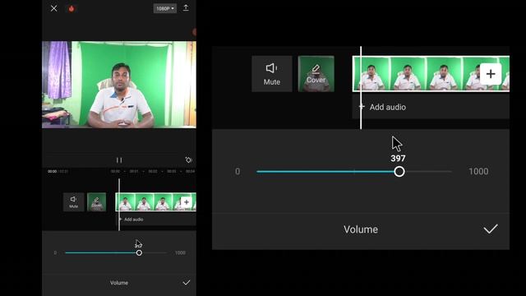The image size is (526, 296).
Task: Click the video preview of the man
Action: click(119, 85)
